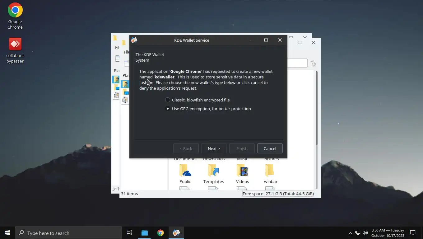Open collabnet bypasser desktop shortcut
Image resolution: width=423 pixels, height=239 pixels.
pos(15,50)
